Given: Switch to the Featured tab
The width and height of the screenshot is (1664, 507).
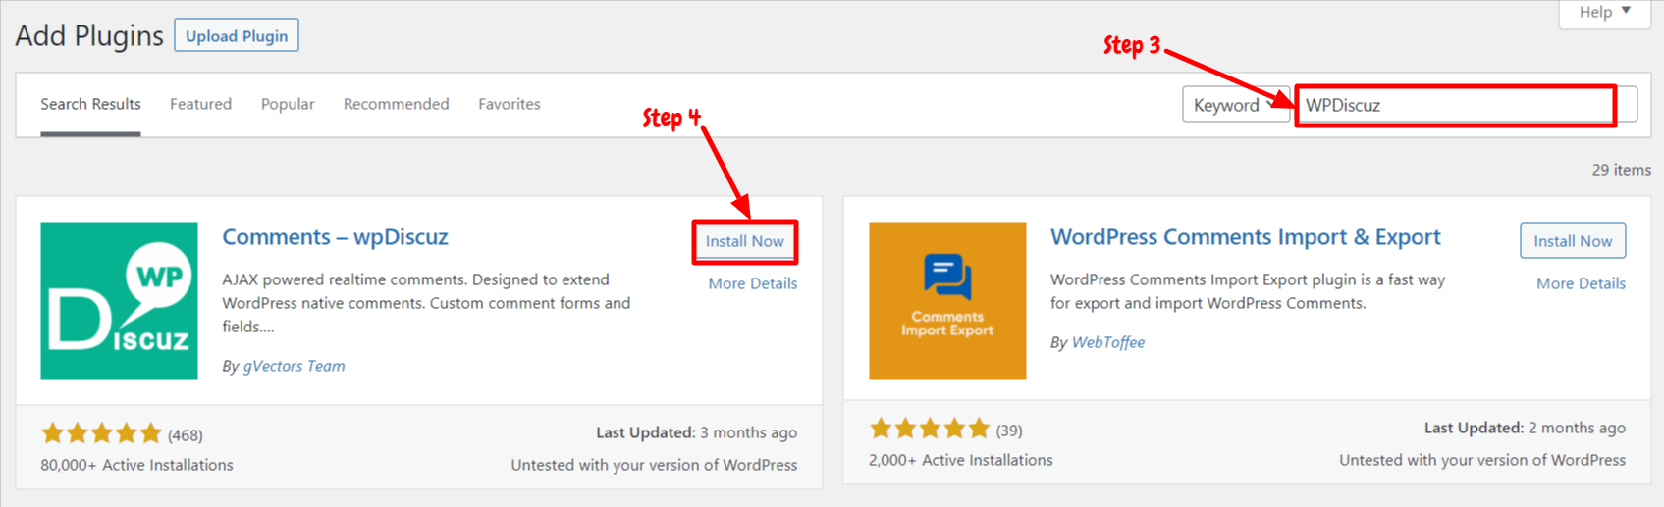Looking at the screenshot, I should [200, 104].
